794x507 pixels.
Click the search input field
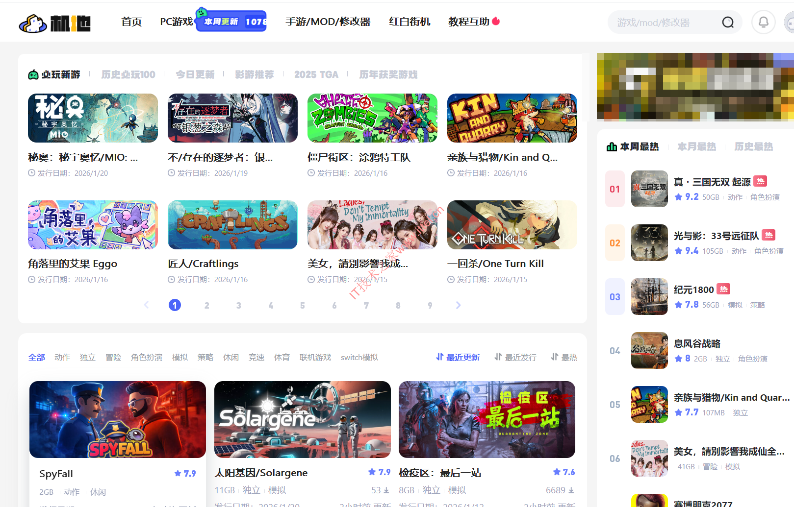tap(662, 23)
